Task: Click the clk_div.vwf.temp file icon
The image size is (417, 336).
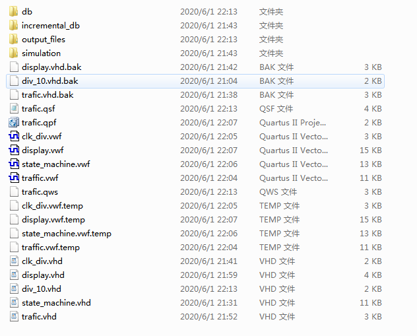Action: coord(14,205)
